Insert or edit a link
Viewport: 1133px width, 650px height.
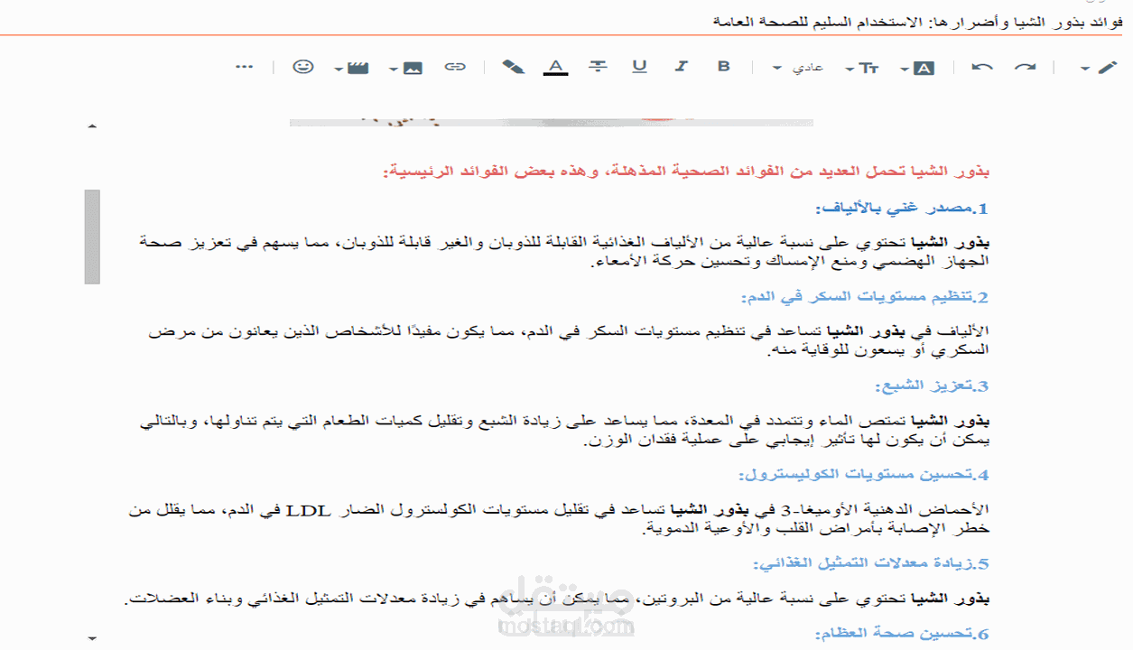pos(457,67)
